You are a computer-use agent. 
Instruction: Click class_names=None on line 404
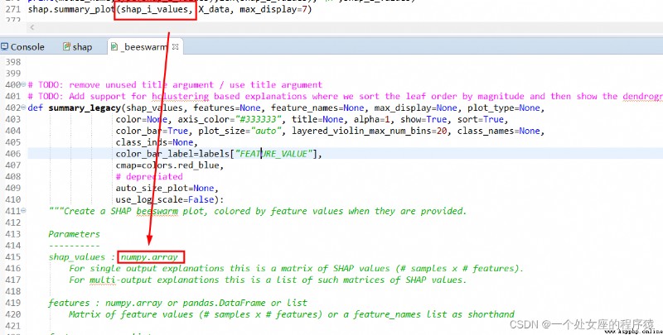pyautogui.click(x=499, y=131)
